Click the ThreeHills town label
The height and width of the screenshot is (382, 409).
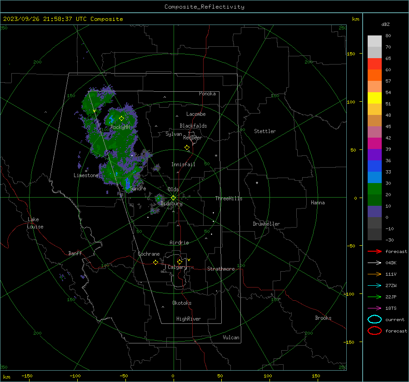coord(229,198)
